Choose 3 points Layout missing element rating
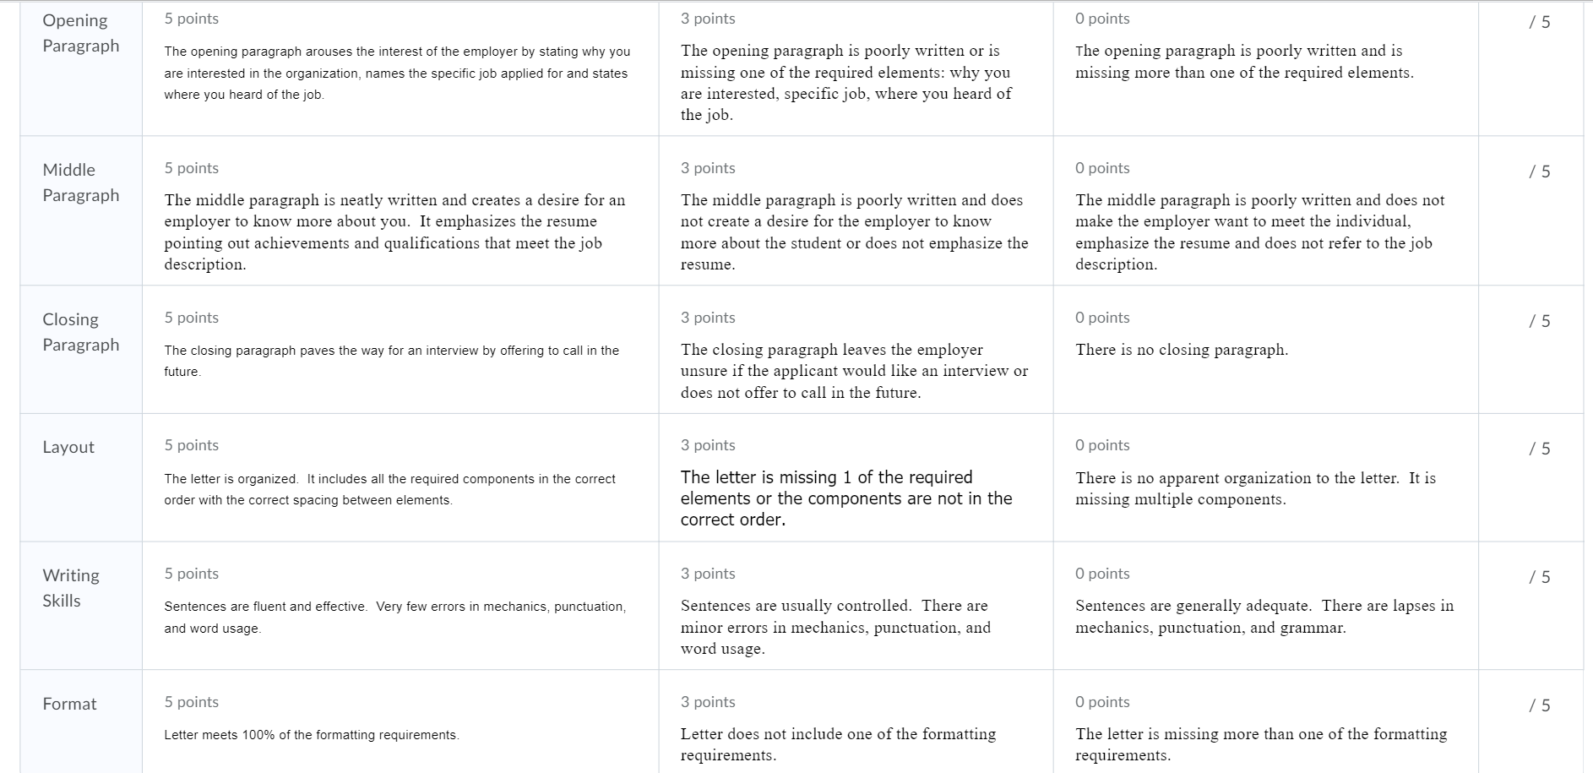The image size is (1593, 773). click(x=856, y=477)
